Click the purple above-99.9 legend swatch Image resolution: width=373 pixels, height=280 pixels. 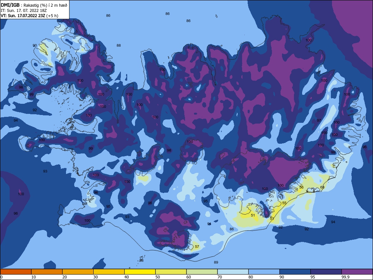(x=357, y=272)
